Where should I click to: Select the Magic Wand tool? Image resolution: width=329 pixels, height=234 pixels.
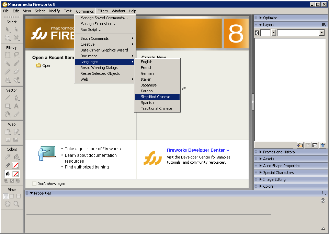pyautogui.click(x=8, y=63)
